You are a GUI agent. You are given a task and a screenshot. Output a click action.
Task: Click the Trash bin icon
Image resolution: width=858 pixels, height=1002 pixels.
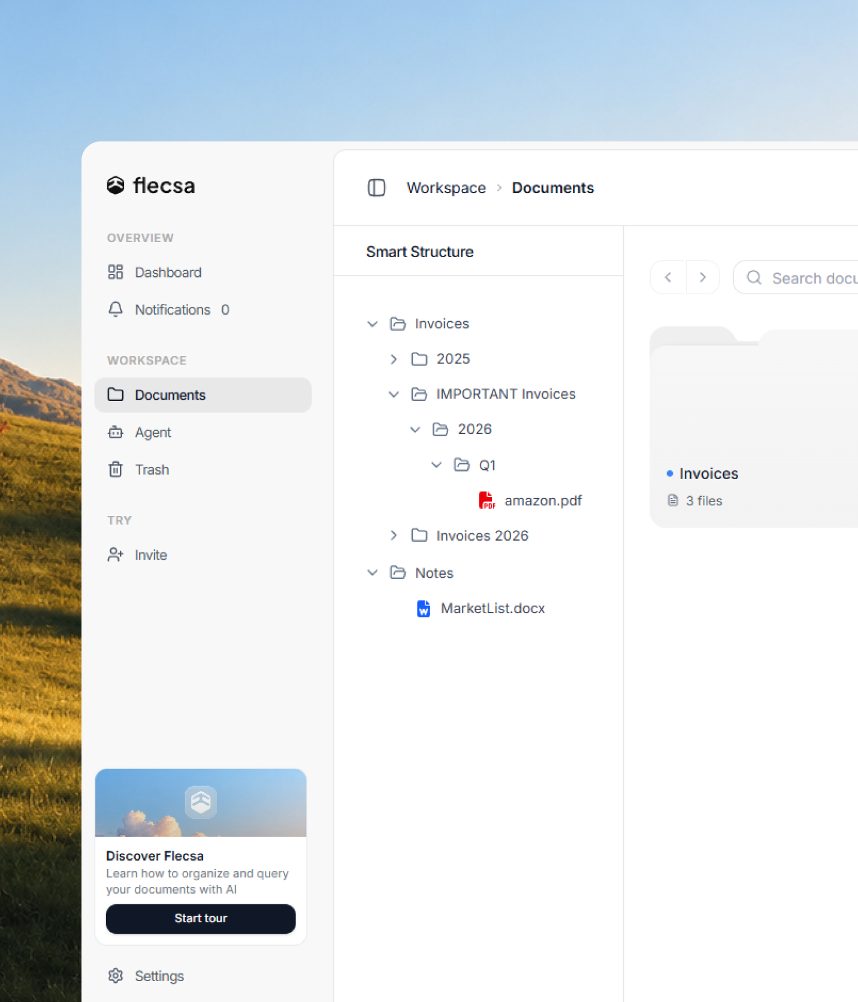click(x=116, y=469)
